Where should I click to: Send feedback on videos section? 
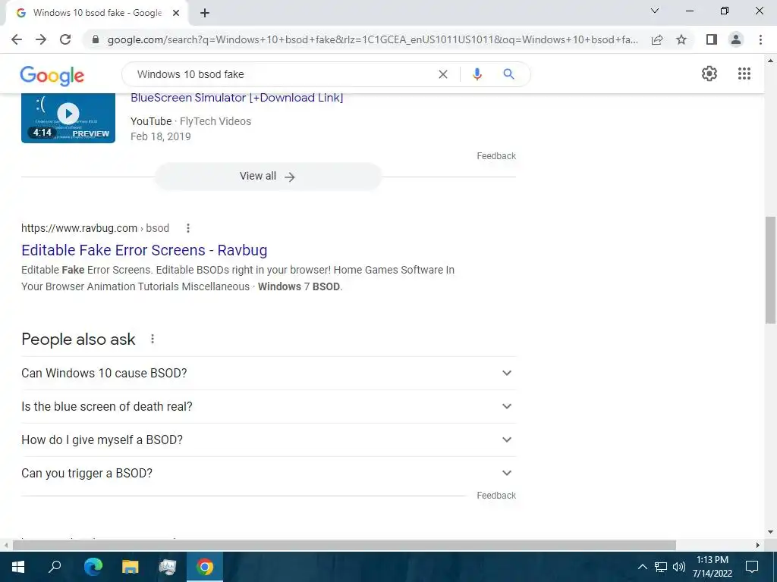click(x=496, y=156)
